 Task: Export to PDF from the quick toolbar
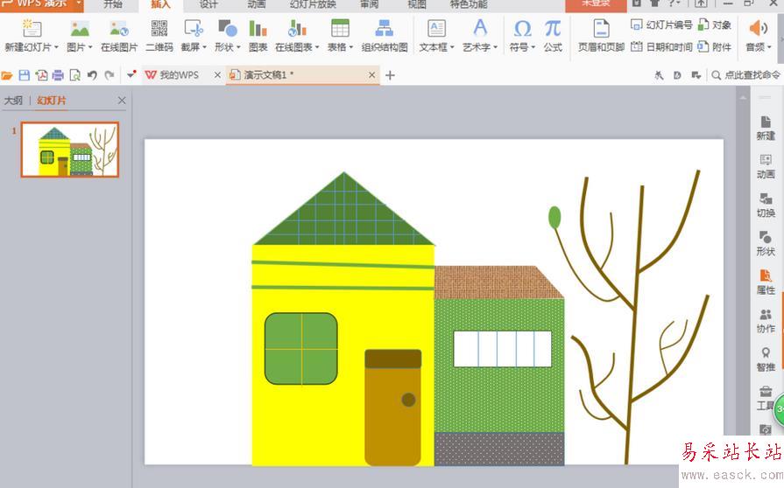point(41,75)
